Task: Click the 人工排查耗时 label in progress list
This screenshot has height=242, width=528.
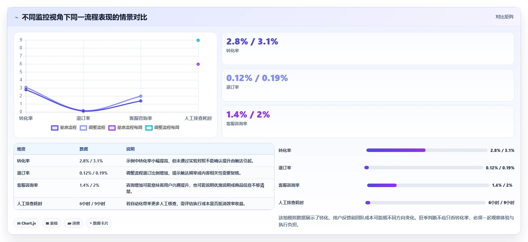Action: (291, 203)
